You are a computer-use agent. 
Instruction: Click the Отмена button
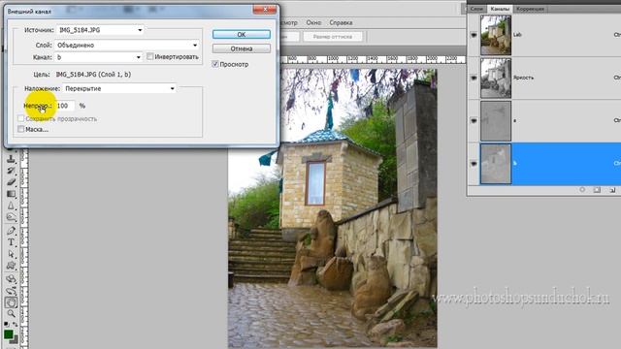[x=242, y=48]
